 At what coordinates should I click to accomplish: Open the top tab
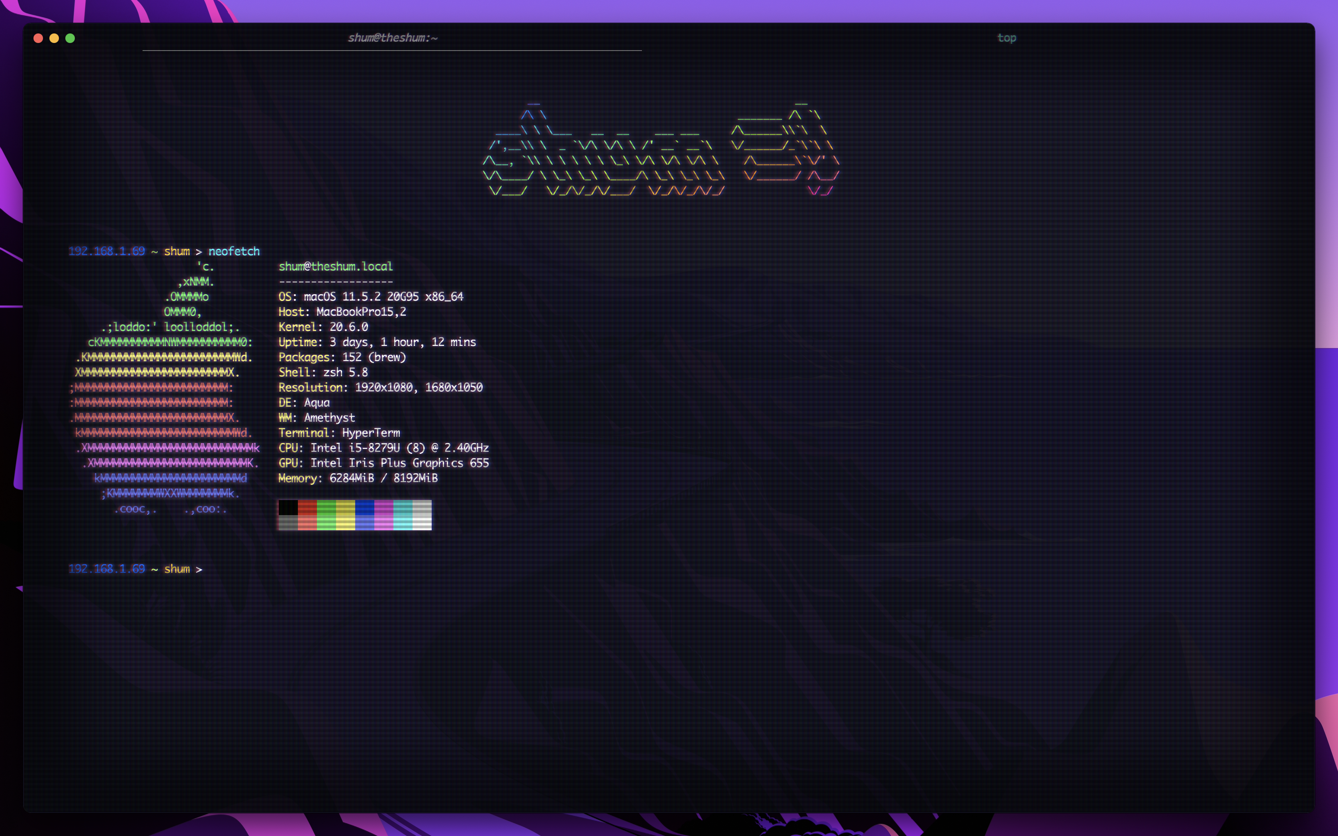pos(1006,37)
